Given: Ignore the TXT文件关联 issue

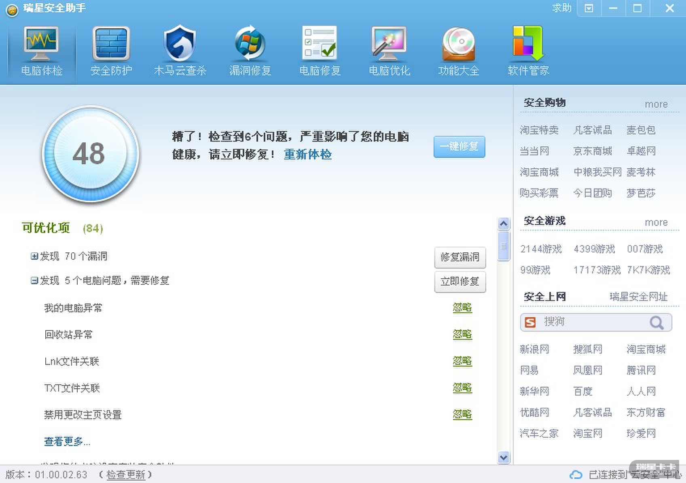Looking at the screenshot, I should [462, 388].
